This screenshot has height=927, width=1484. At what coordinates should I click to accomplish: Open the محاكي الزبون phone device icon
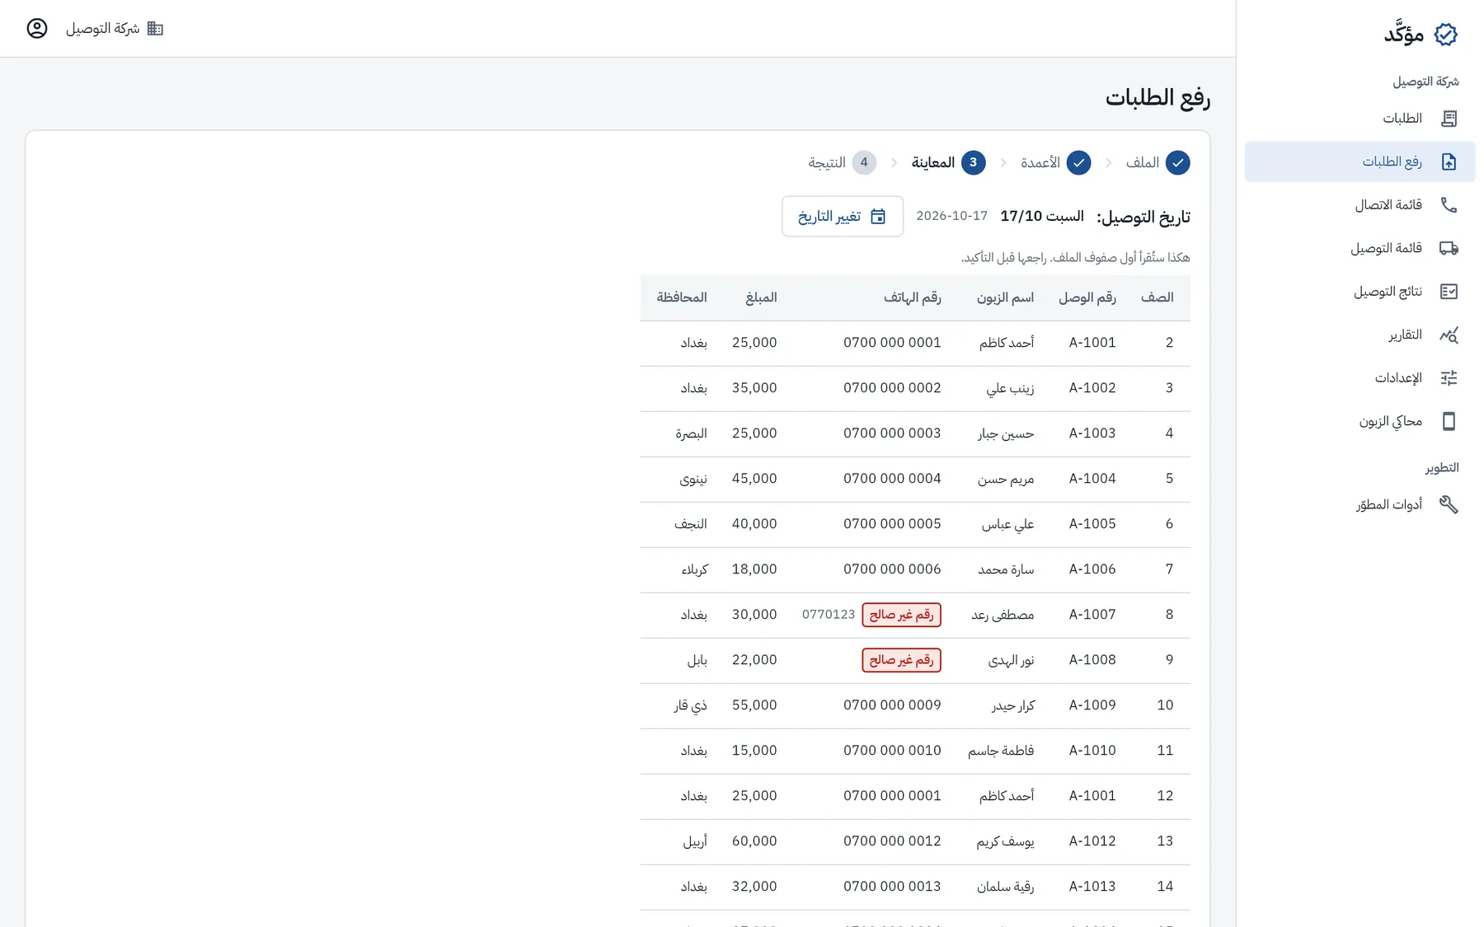(x=1449, y=421)
